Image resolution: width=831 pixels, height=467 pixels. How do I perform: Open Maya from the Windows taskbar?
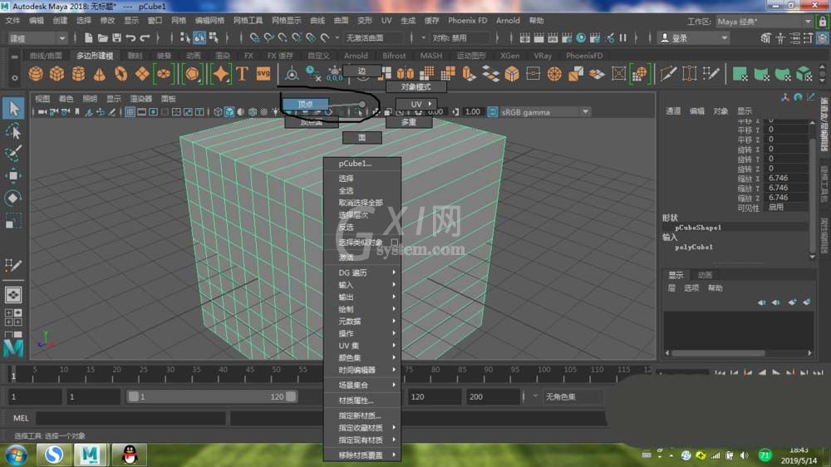[x=90, y=455]
